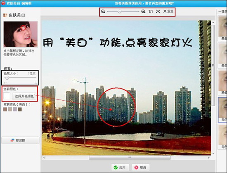Adjust the zoom slider handle
227x173 pixels.
(119, 11)
